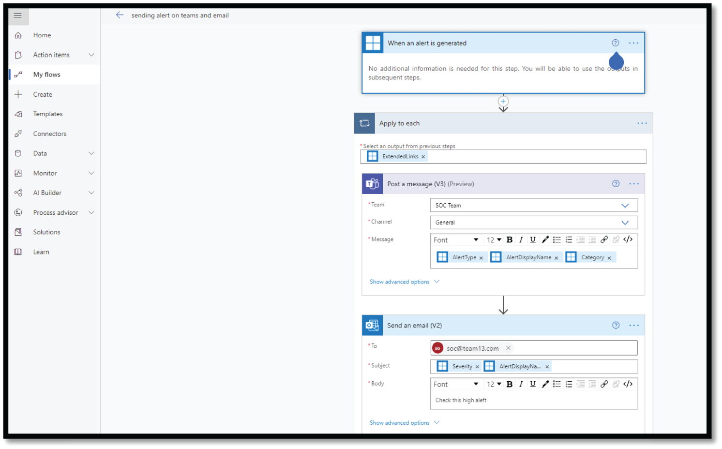The width and height of the screenshot is (722, 449).
Task: Toggle italic in email Body editor
Action: (x=521, y=384)
